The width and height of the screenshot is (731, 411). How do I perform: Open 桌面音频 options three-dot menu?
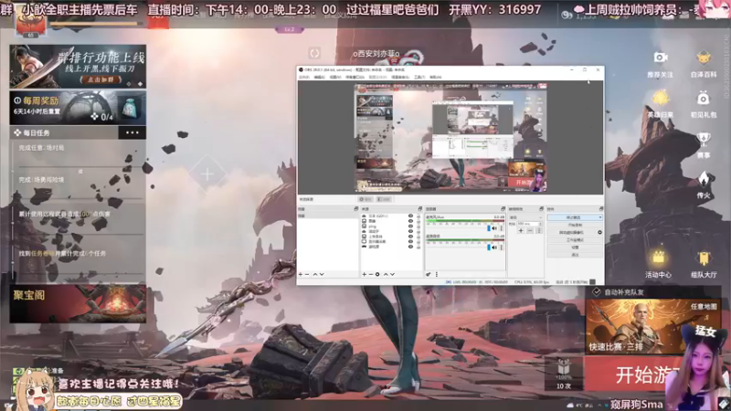(502, 248)
